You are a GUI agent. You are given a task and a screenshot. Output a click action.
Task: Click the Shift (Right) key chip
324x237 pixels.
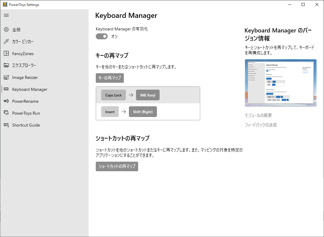coord(143,112)
